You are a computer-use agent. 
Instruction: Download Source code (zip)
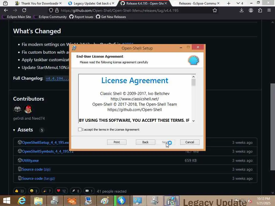(x=36, y=170)
